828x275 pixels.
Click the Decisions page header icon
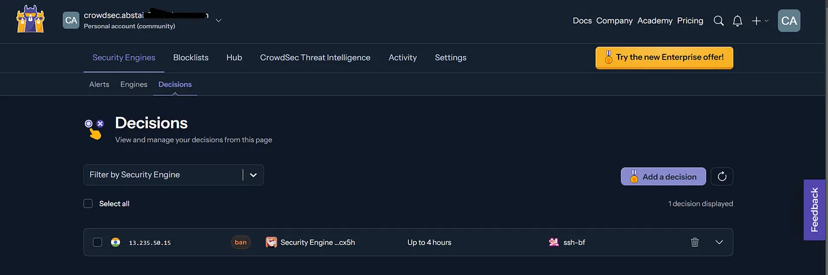pyautogui.click(x=95, y=129)
